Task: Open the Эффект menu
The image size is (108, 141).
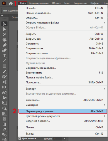Action: (x=95, y=3)
